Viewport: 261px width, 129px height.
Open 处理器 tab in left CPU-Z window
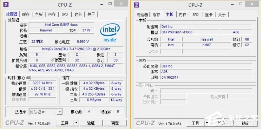(12, 14)
